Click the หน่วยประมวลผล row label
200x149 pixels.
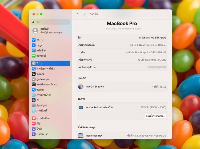coord(86,45)
